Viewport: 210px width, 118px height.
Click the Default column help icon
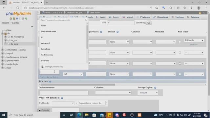117,32
